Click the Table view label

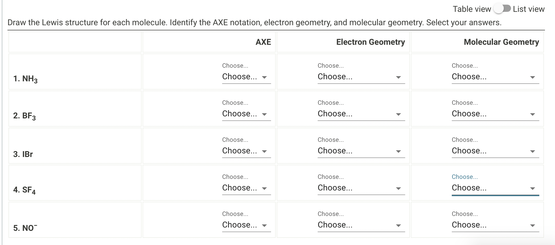pyautogui.click(x=472, y=9)
